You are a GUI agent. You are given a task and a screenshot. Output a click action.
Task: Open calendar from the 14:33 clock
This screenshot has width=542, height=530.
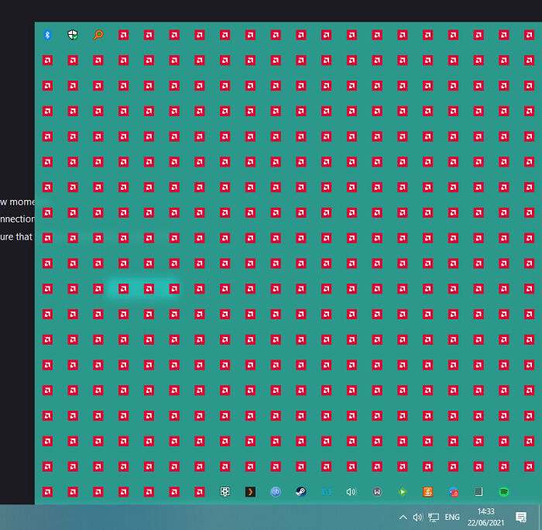[486, 517]
